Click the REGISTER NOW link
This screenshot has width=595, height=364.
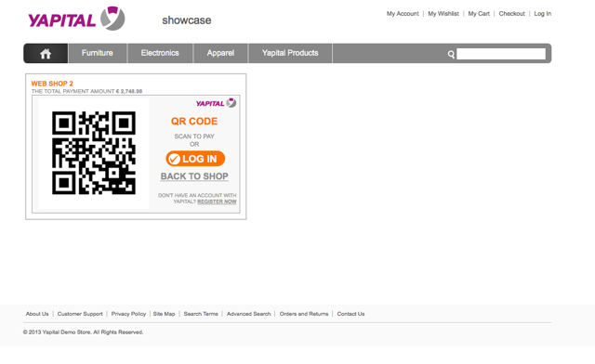[x=217, y=201]
